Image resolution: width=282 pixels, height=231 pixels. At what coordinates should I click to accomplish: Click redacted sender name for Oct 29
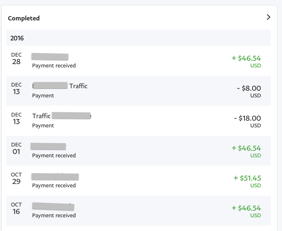tap(55, 176)
